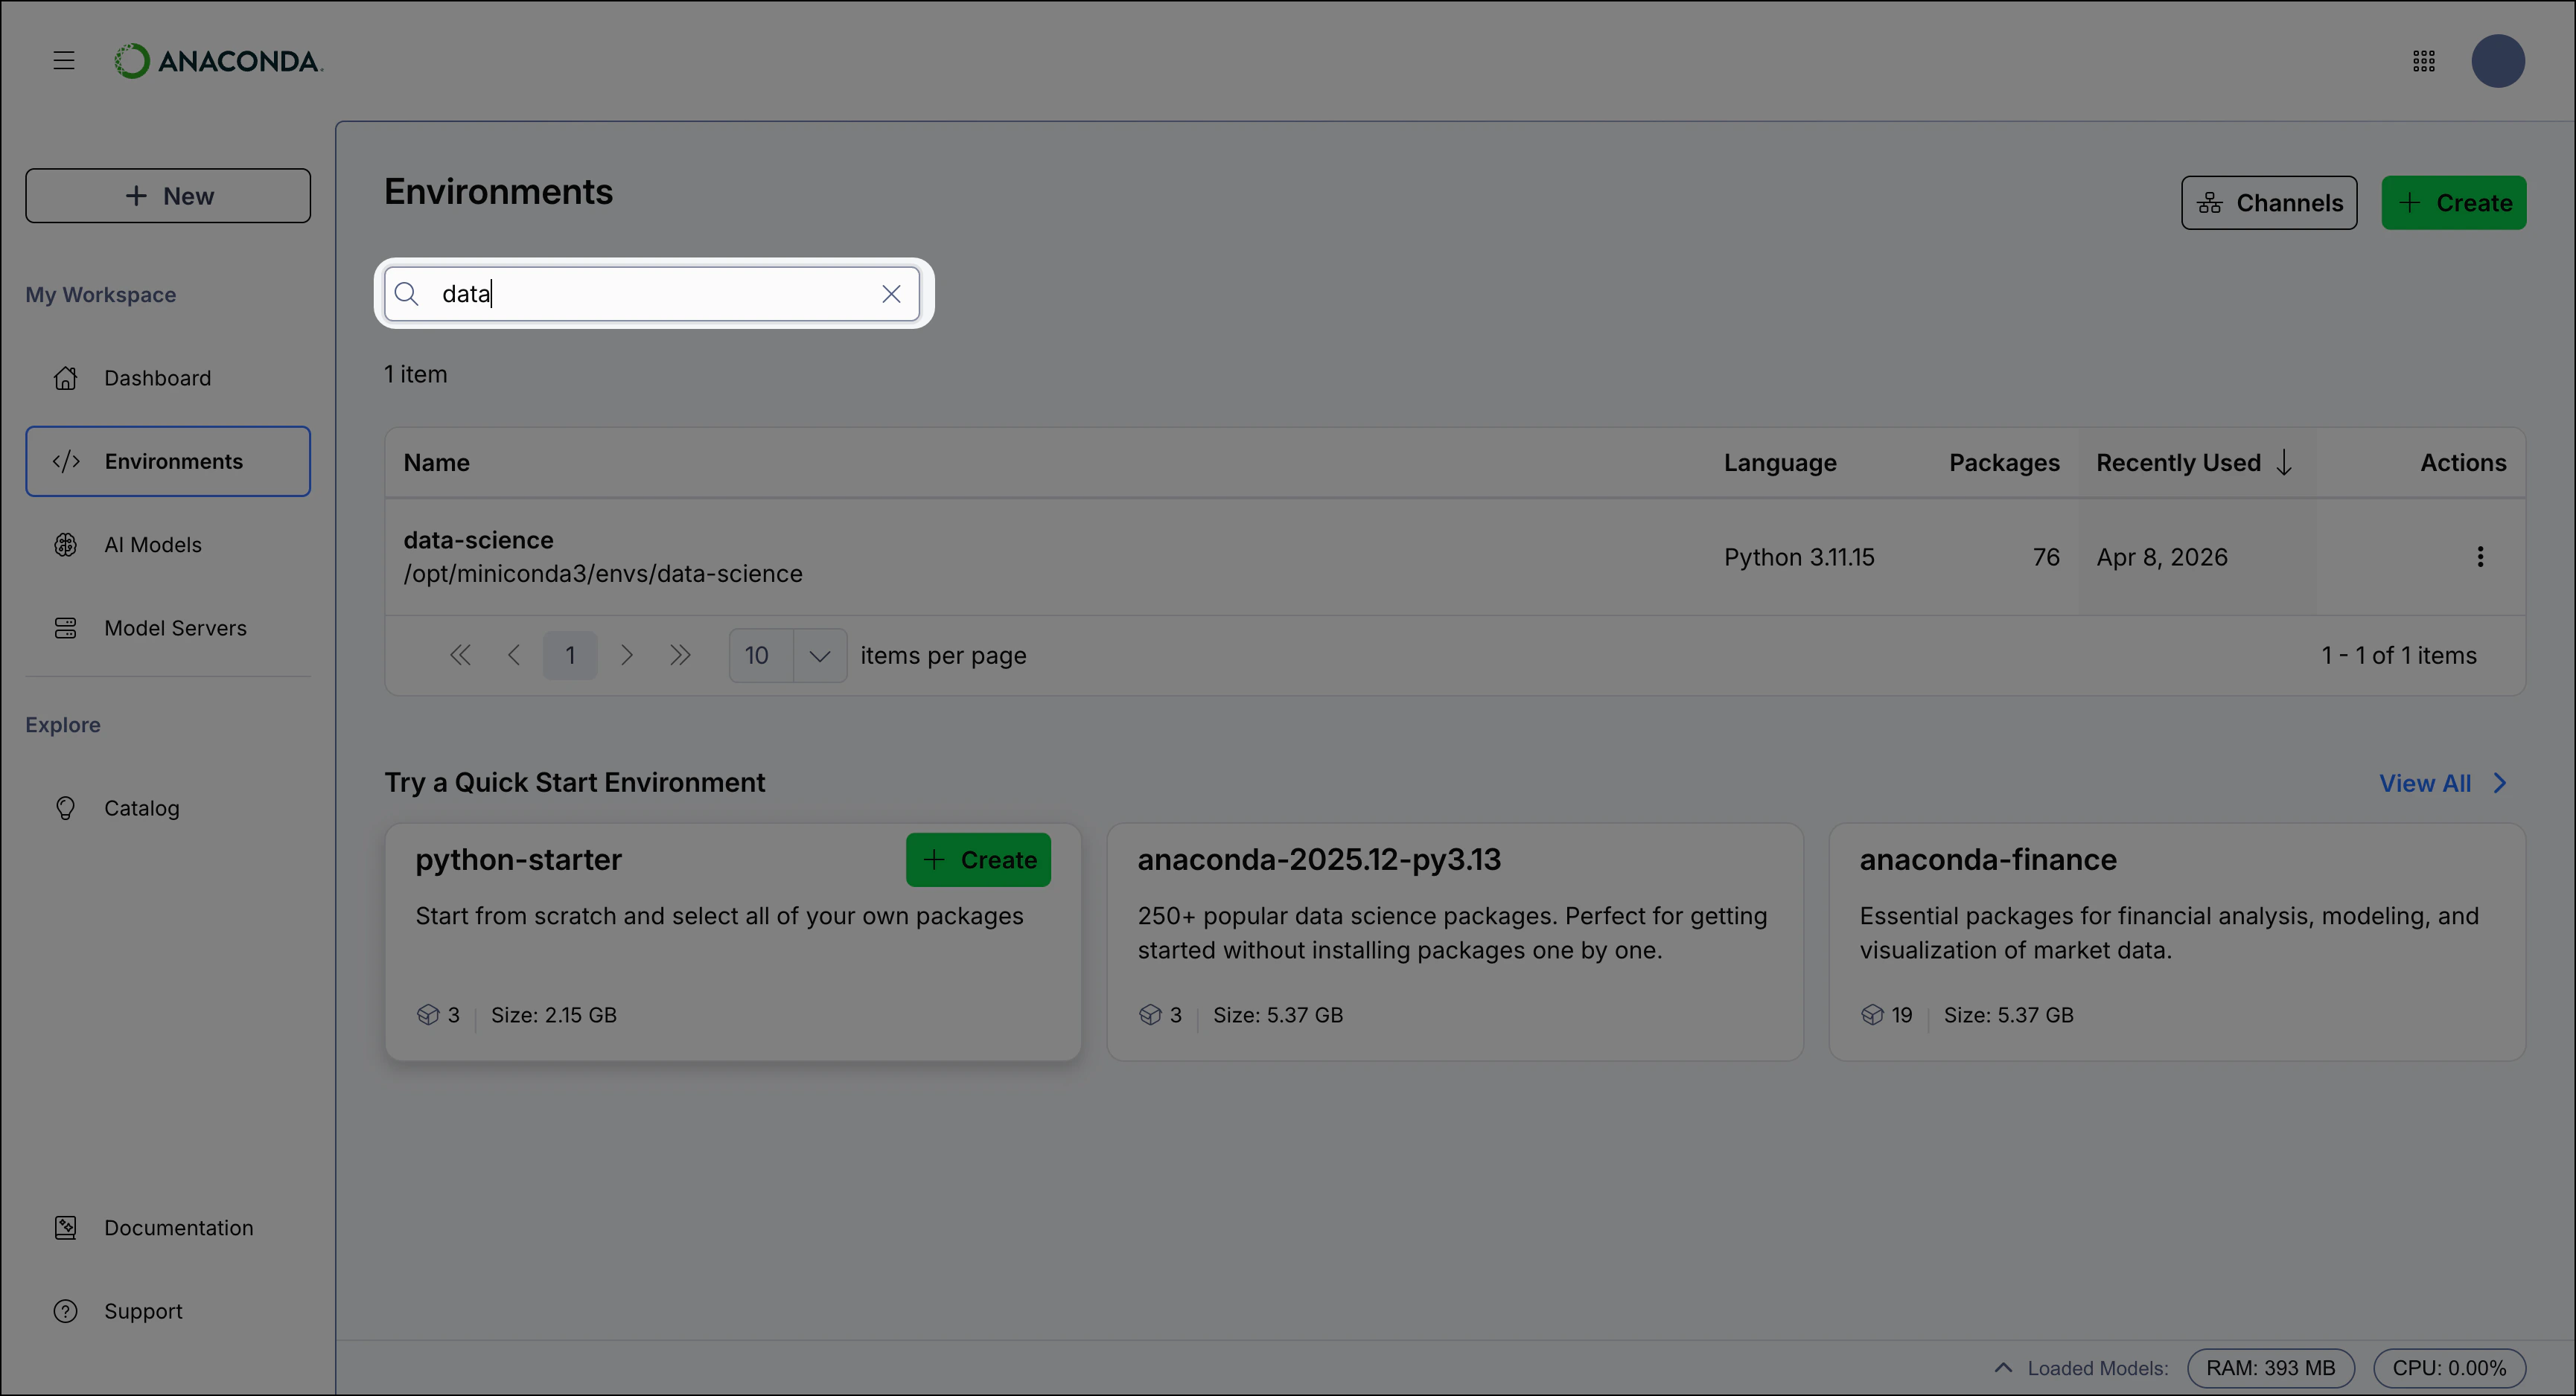Open the actions menu for data-science environment
Image resolution: width=2576 pixels, height=1396 pixels.
tap(2481, 557)
